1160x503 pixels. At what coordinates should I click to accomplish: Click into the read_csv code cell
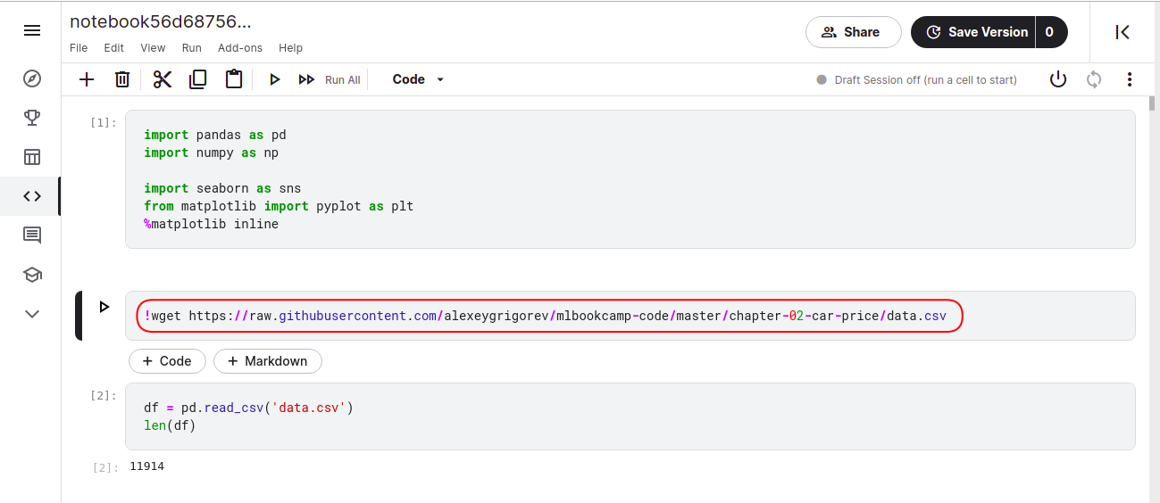point(630,416)
